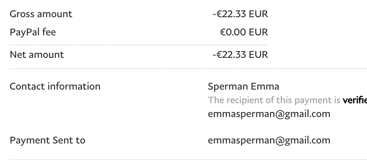
Task: Select the recipient name Sperman Emma
Action: tap(243, 87)
